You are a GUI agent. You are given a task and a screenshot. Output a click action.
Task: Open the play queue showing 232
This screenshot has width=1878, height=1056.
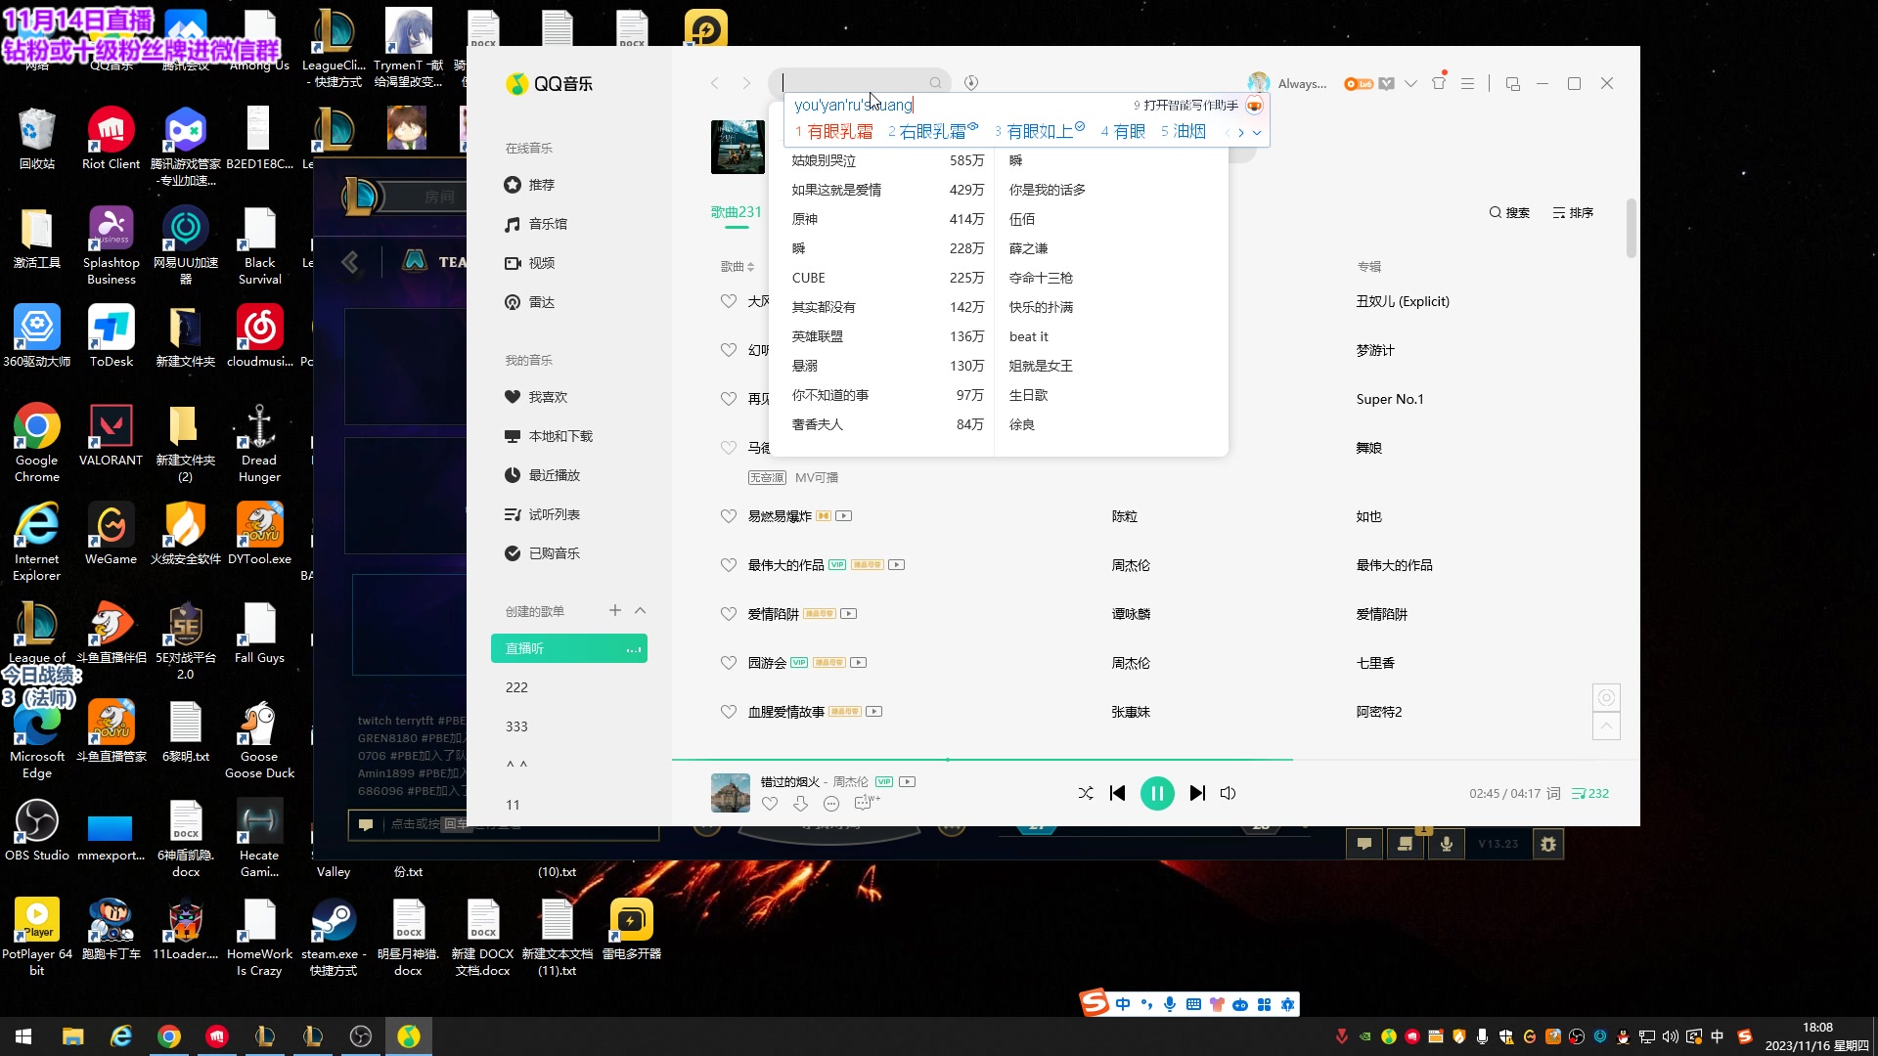pos(1590,793)
